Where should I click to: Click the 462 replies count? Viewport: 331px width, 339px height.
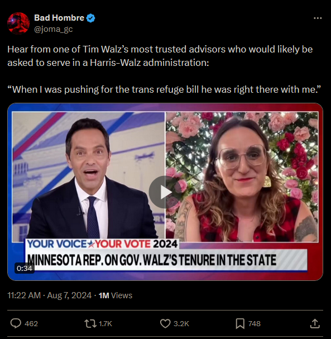pos(31,324)
